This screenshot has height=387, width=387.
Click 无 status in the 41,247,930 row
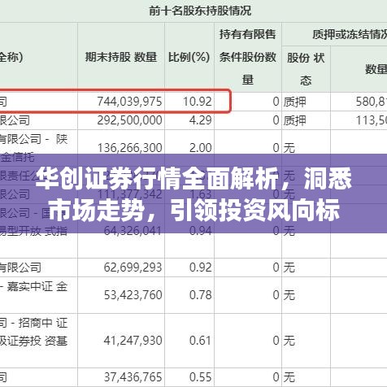click(x=289, y=341)
